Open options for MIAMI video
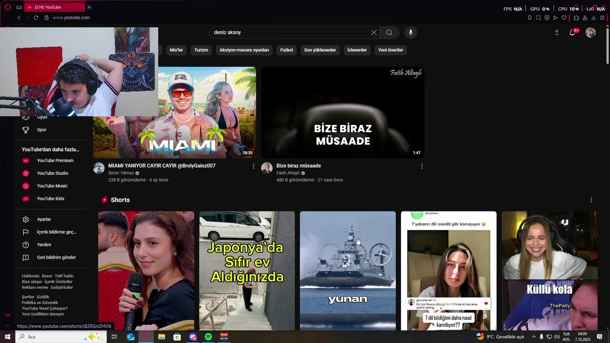The width and height of the screenshot is (610, 343). coord(254,166)
